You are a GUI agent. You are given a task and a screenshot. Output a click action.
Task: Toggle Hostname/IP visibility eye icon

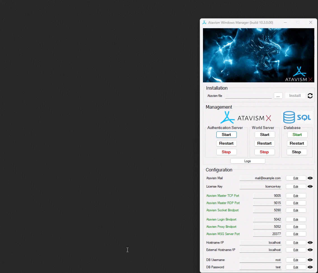point(310,243)
